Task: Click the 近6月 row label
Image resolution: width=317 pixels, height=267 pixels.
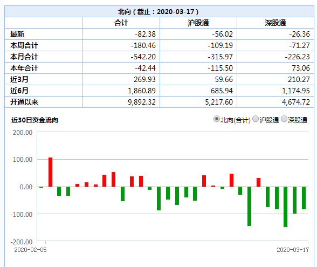Action: pyautogui.click(x=19, y=91)
